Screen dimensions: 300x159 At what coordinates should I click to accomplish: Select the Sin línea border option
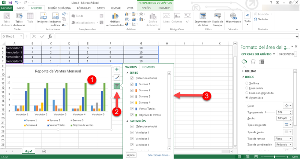(247, 83)
